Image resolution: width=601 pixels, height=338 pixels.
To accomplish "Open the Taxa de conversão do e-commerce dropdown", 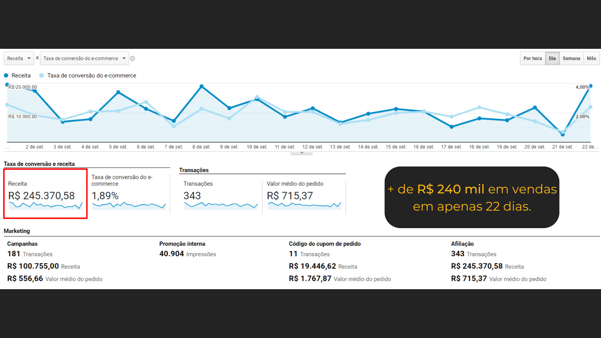I will click(x=85, y=59).
